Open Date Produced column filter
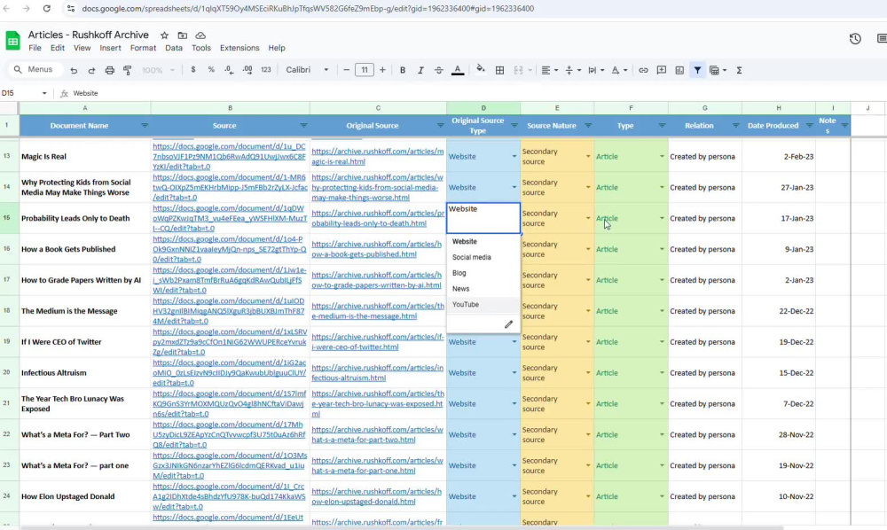Viewport: 887px width, 530px height. 810,126
